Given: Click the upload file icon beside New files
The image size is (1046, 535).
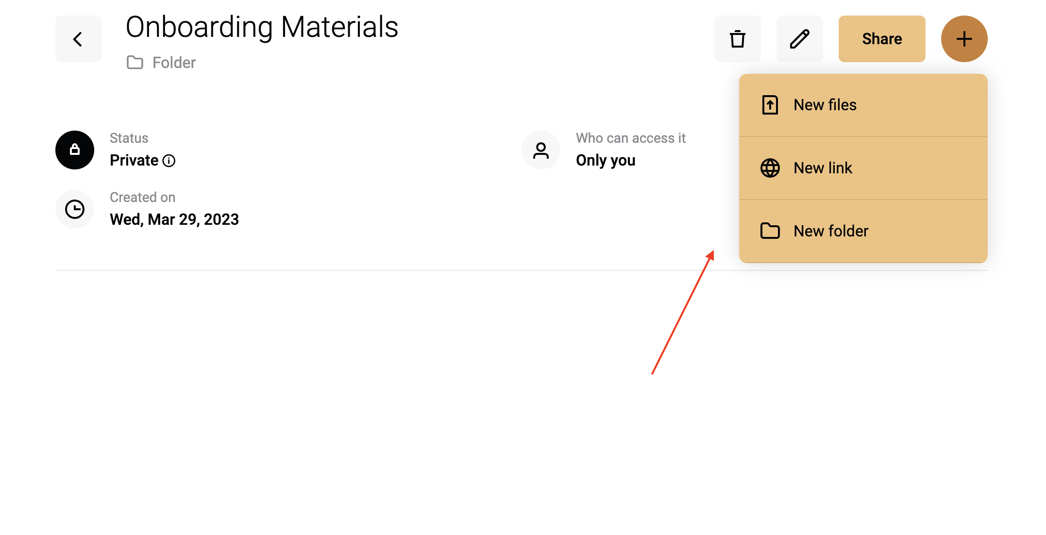Looking at the screenshot, I should click(770, 105).
